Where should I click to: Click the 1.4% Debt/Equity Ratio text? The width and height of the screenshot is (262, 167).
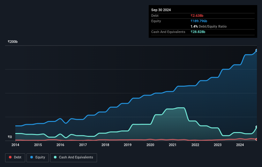[x=208, y=26]
